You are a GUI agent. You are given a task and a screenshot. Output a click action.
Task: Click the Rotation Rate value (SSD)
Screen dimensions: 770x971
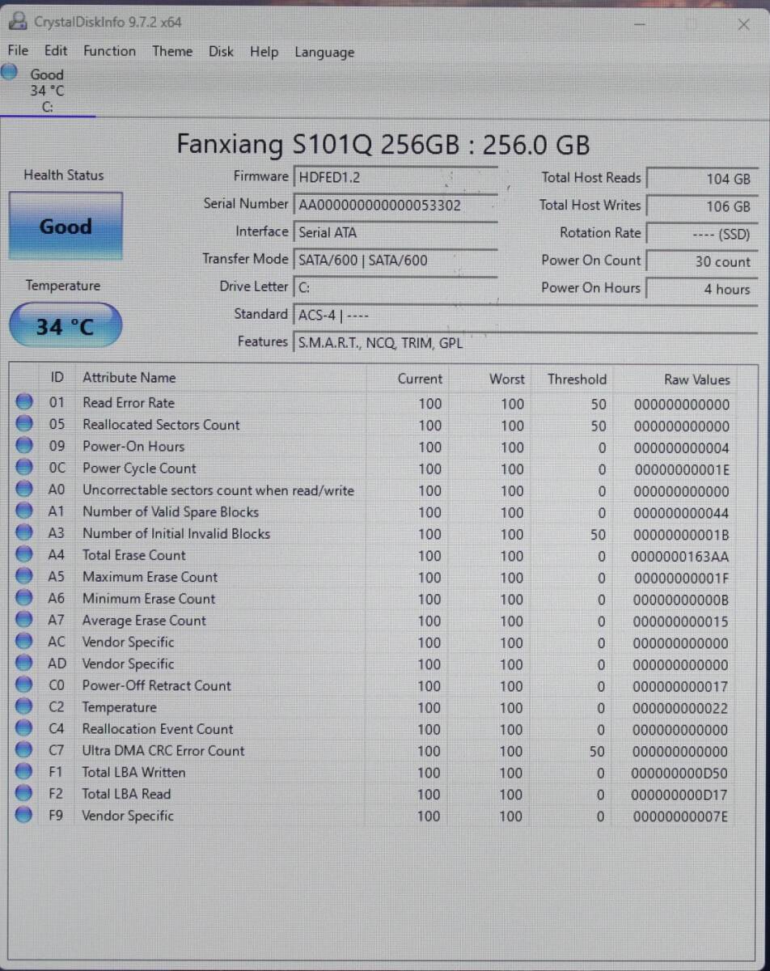pyautogui.click(x=703, y=234)
